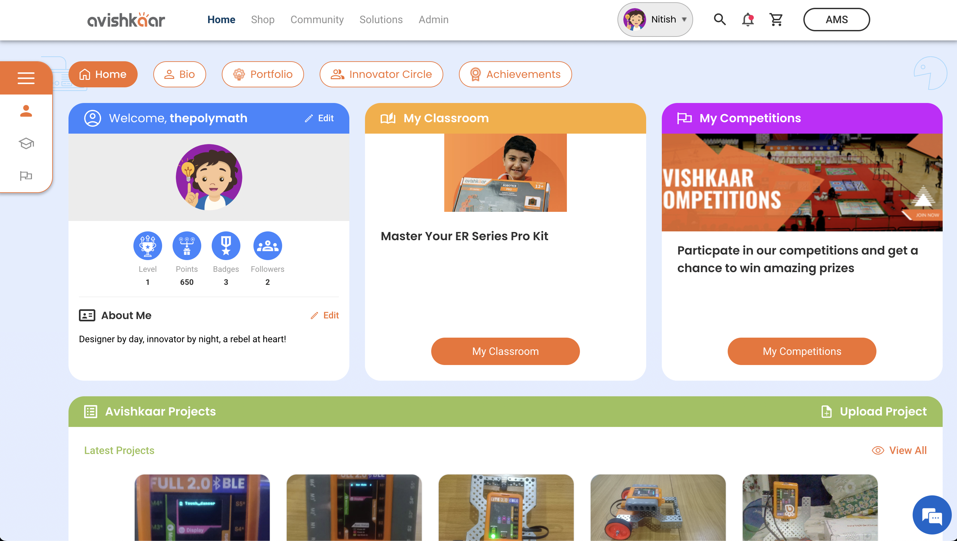Click the AMS button
The width and height of the screenshot is (957, 541).
(836, 19)
